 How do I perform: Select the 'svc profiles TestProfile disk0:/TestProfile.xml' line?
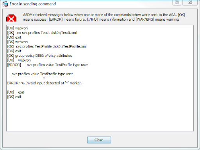pyautogui.click(x=47, y=46)
